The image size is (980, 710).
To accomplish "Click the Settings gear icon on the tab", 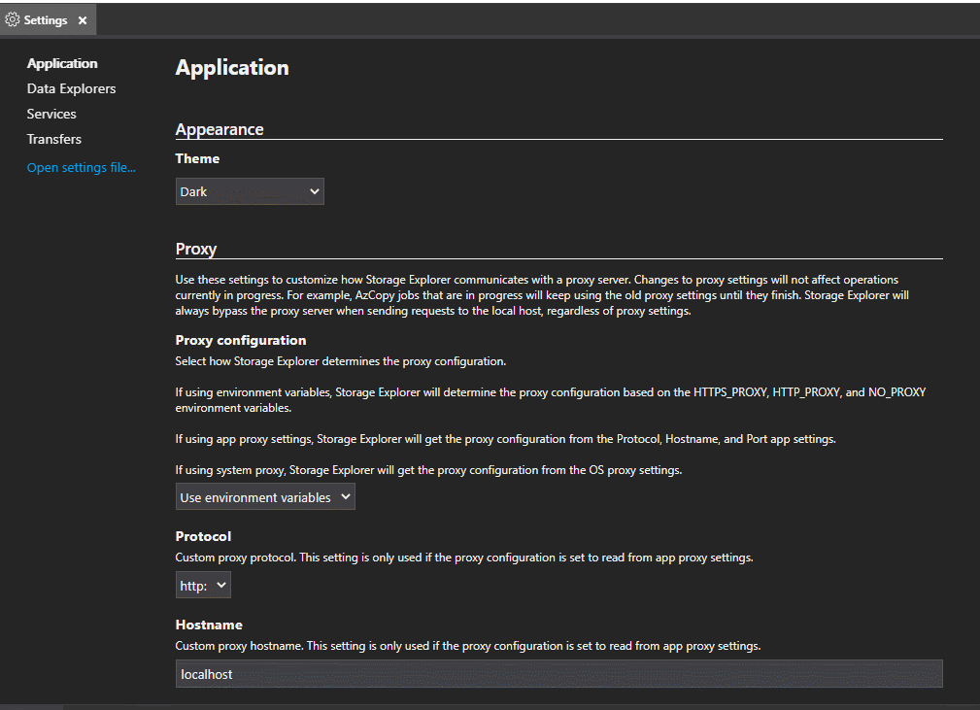I will point(13,18).
